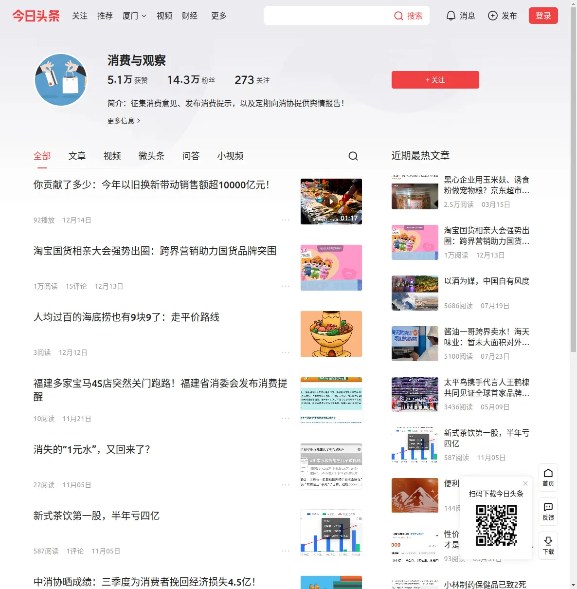Open sidebar thumbnail for 以酒为媒 article

tap(415, 293)
